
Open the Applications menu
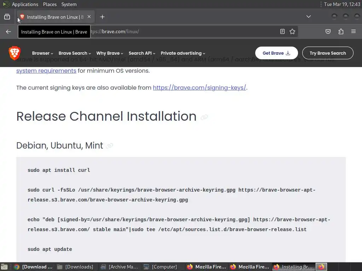point(25,4)
